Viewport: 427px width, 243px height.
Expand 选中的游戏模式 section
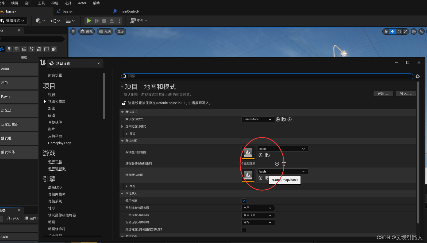click(122, 127)
